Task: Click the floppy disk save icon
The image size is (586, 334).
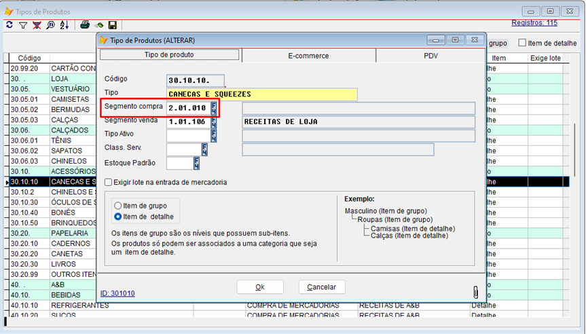Action: click(113, 25)
